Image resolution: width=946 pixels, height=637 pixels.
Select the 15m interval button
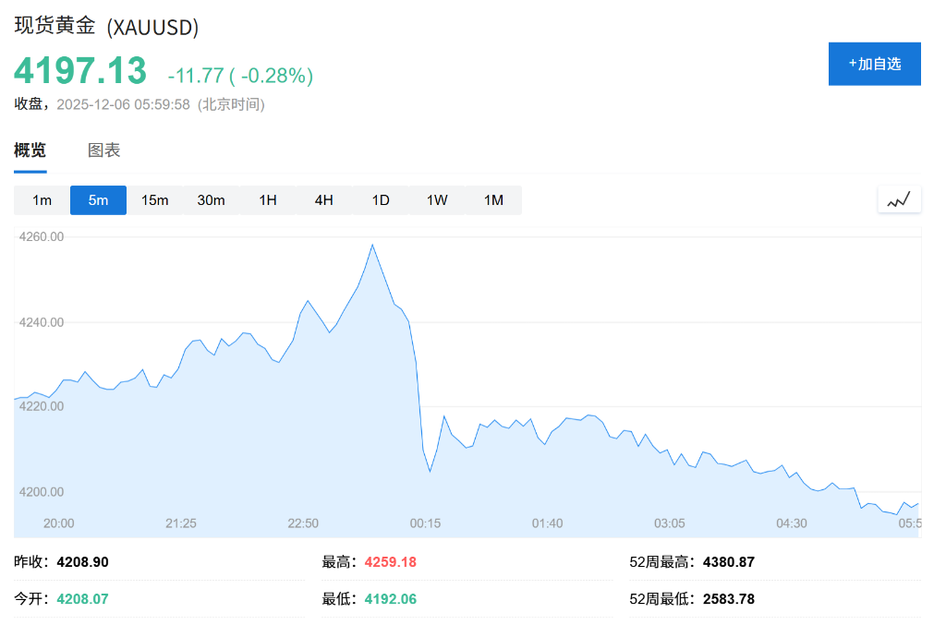[154, 199]
